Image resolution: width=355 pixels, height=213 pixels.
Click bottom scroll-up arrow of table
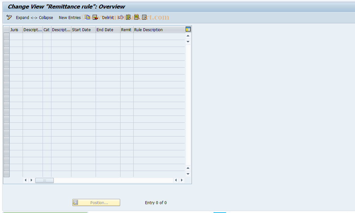(x=188, y=168)
